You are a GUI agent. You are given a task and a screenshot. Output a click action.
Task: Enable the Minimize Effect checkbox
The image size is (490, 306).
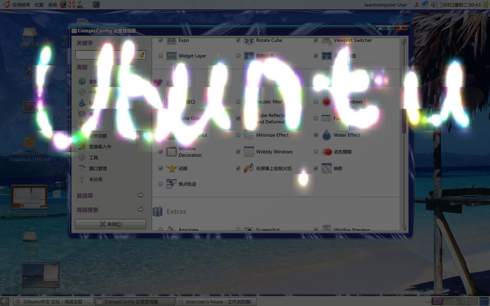[x=238, y=135]
